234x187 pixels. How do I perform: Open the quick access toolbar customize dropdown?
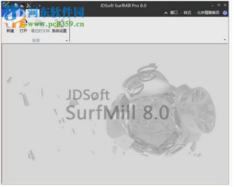tap(34, 5)
